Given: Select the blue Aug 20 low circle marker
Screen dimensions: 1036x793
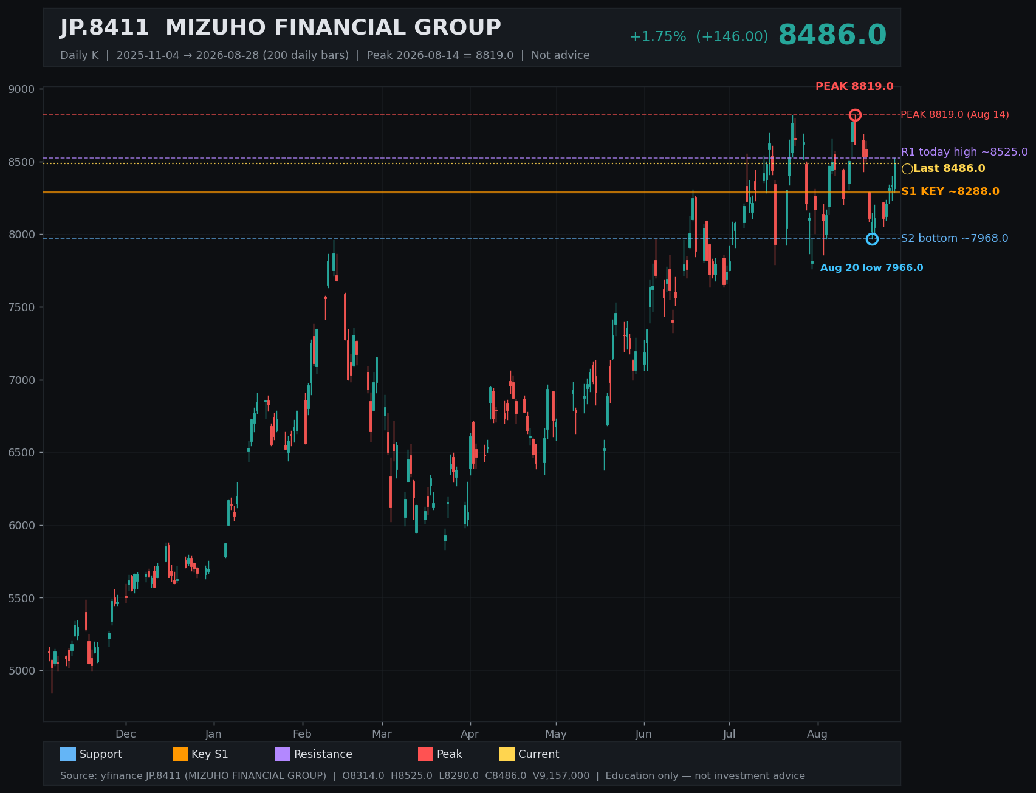Looking at the screenshot, I should click(872, 239).
